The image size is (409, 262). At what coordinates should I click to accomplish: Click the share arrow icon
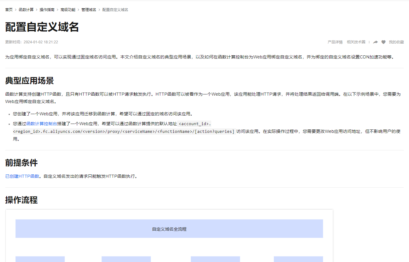click(375, 42)
